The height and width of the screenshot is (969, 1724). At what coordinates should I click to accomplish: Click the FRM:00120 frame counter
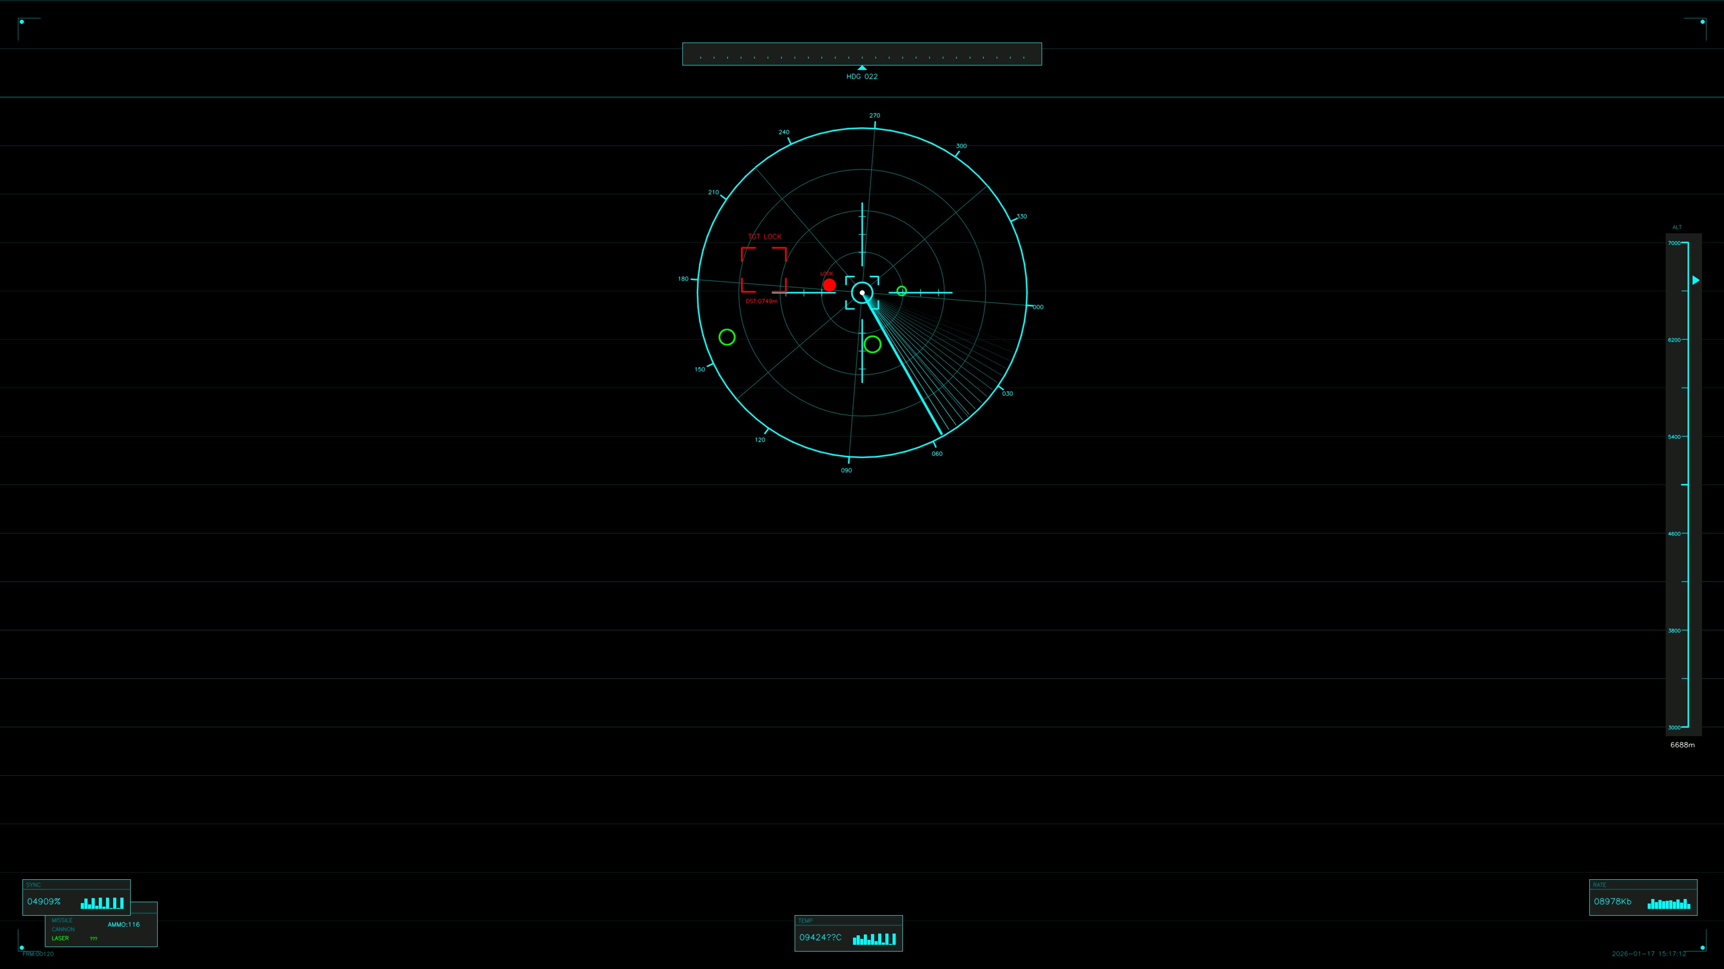[39, 954]
